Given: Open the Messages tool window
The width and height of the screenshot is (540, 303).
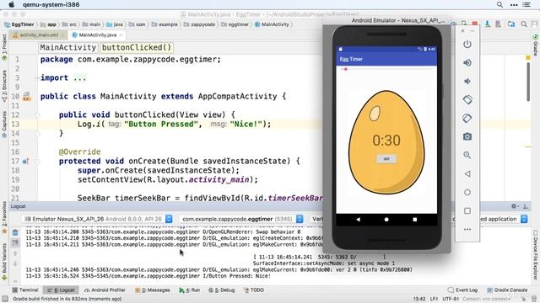Looking at the screenshot, I should pos(153,290).
